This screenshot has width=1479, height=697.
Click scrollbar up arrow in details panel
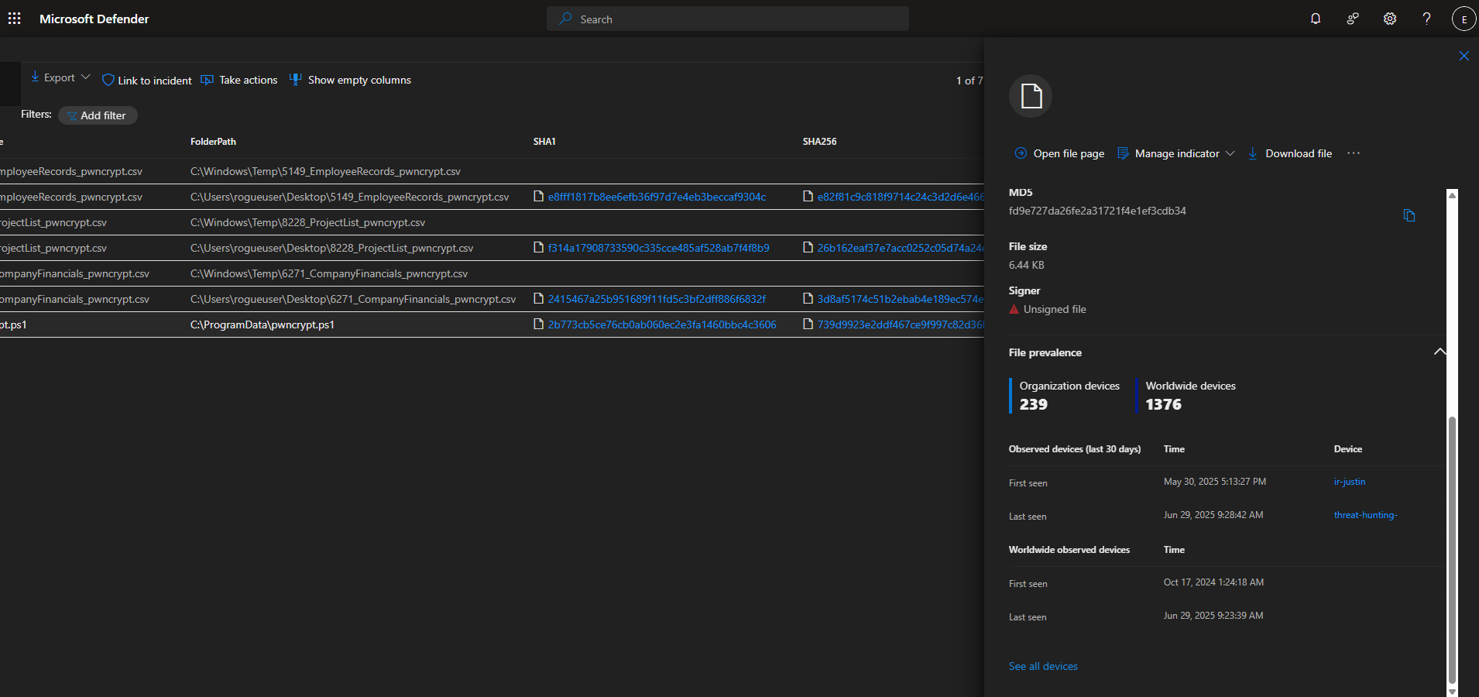[1452, 195]
